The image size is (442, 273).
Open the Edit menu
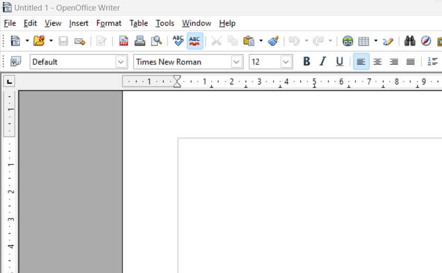pos(30,23)
